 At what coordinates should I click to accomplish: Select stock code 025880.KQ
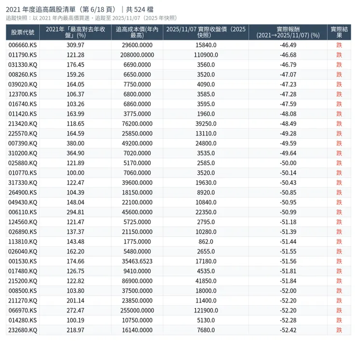[23, 163]
